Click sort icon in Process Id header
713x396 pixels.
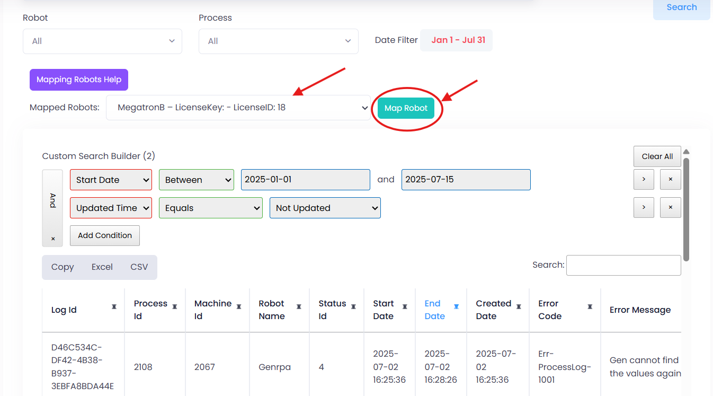(x=175, y=307)
